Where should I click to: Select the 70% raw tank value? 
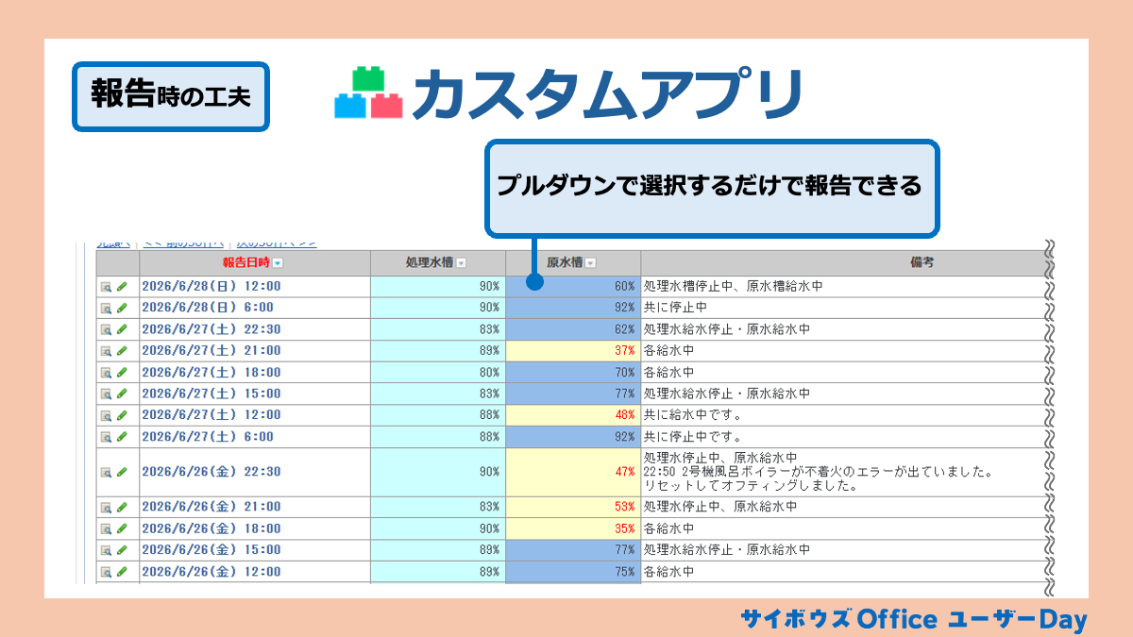[625, 373]
